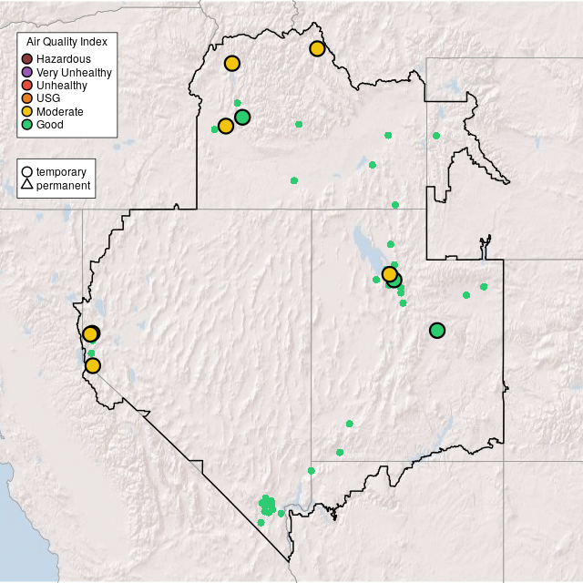Select yellow marker adjacent to northern large green marker
The height and width of the screenshot is (583, 583).
[x=226, y=126]
